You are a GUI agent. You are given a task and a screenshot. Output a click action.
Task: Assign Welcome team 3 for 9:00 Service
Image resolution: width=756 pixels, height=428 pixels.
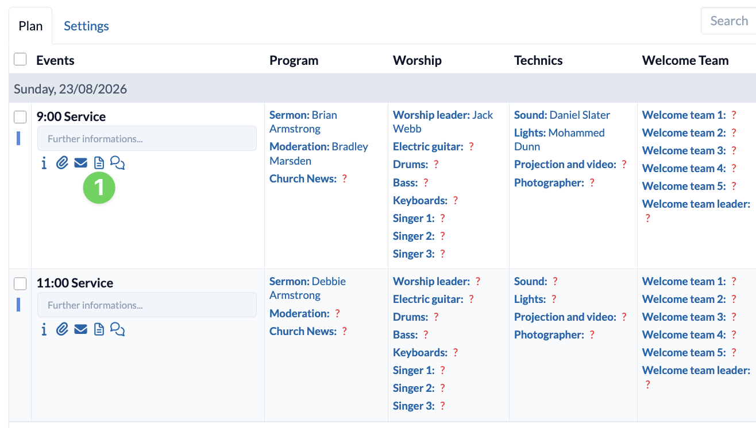(x=689, y=150)
